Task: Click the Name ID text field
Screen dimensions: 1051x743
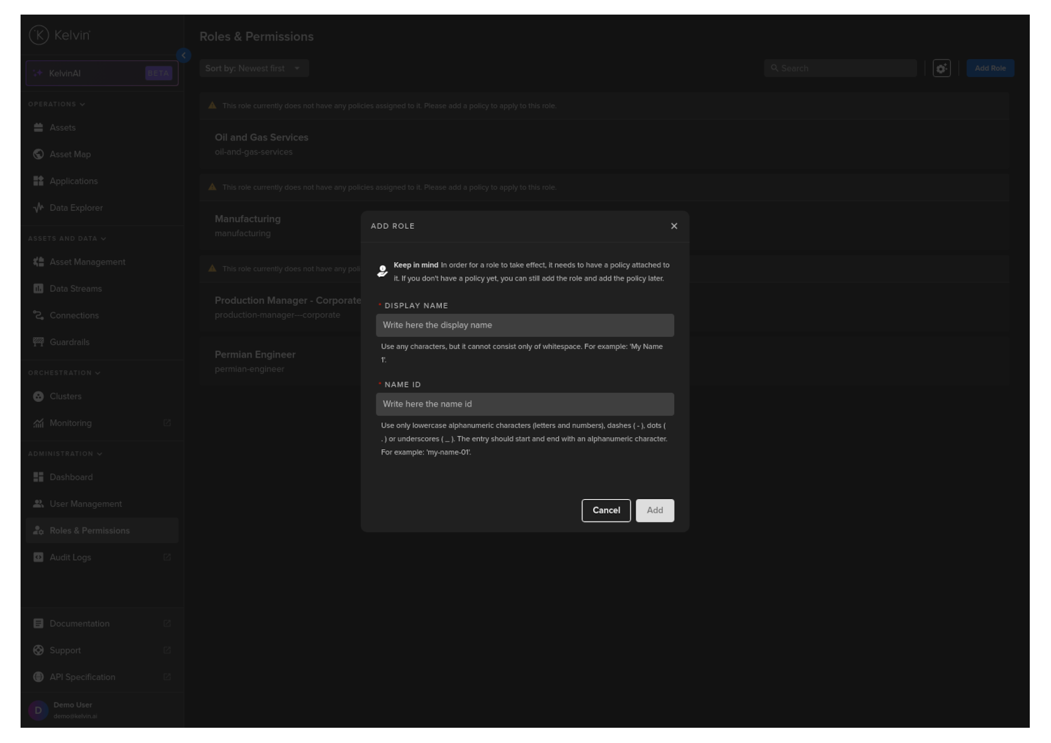Action: tap(525, 404)
